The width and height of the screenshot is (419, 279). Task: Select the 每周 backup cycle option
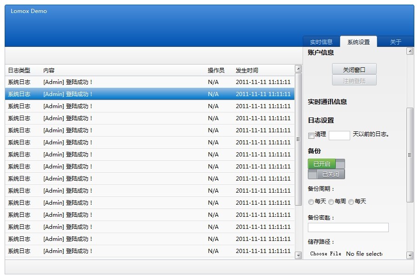(331, 202)
